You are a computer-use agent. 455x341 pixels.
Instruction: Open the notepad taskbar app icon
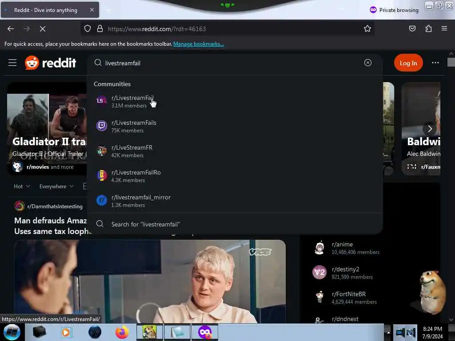coord(177,332)
